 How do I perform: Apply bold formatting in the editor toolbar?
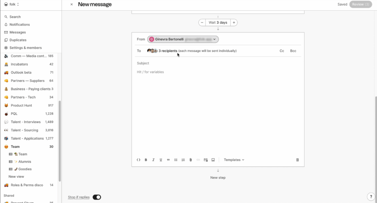146,160
